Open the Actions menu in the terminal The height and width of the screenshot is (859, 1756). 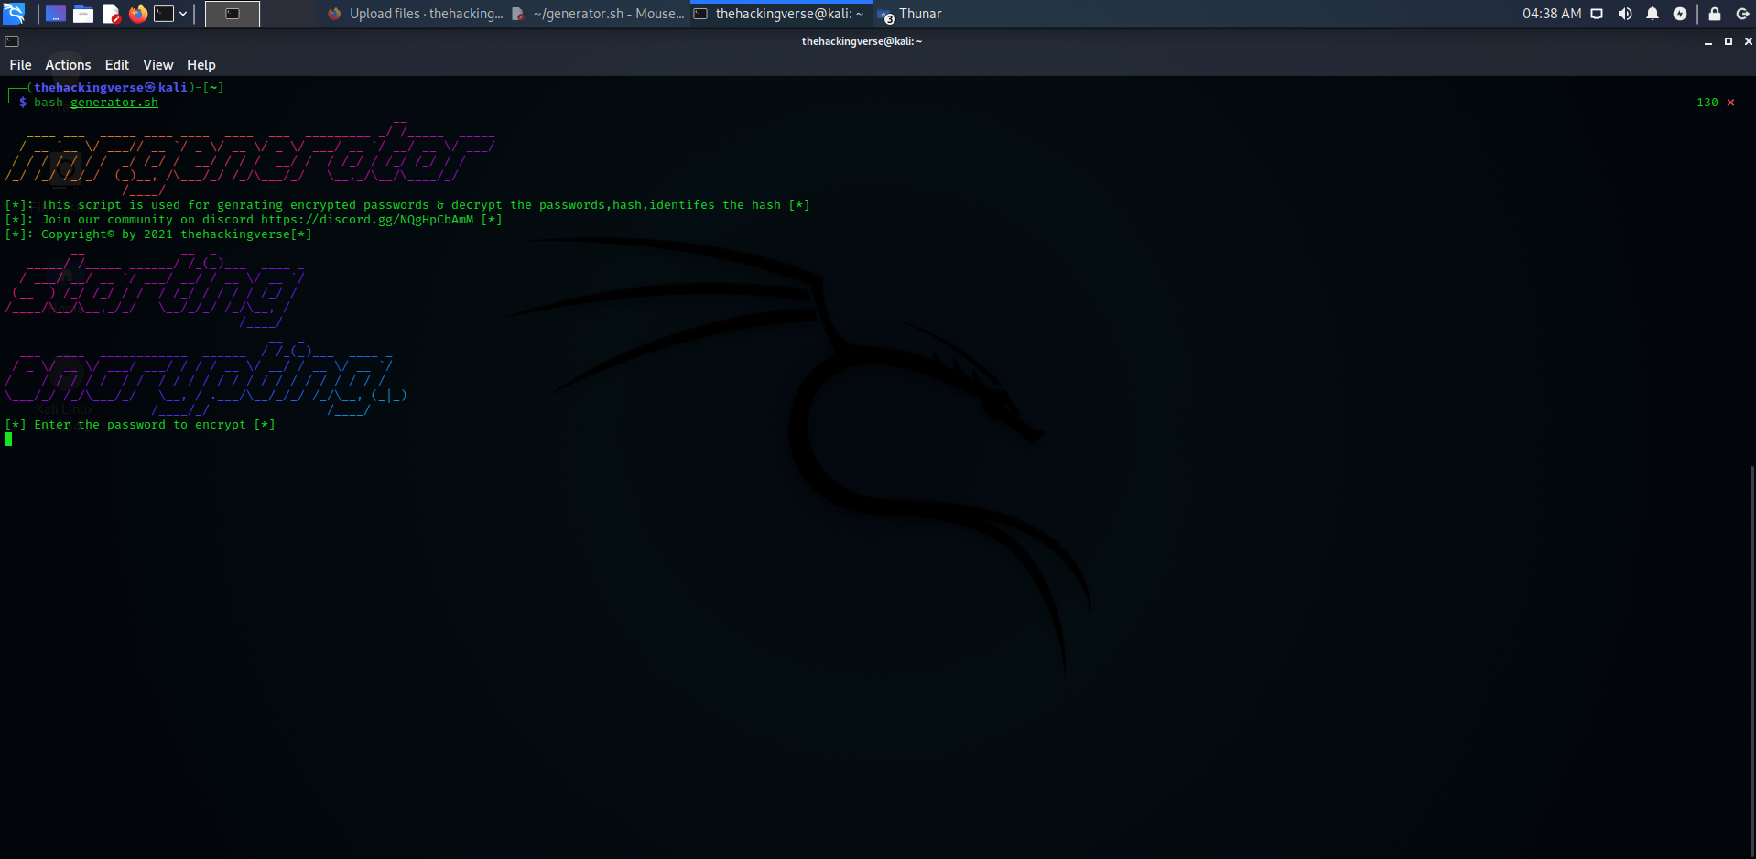coord(68,64)
